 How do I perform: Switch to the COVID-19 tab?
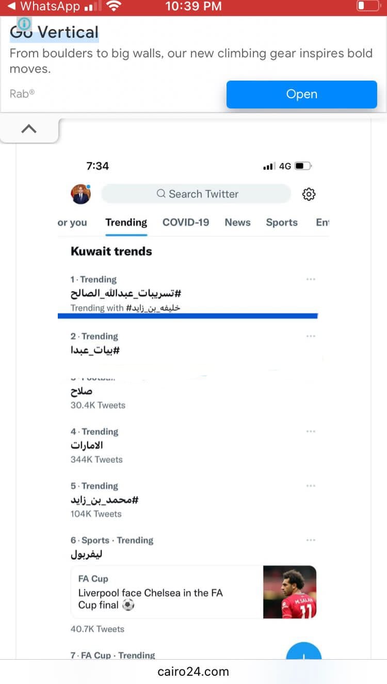point(186,223)
